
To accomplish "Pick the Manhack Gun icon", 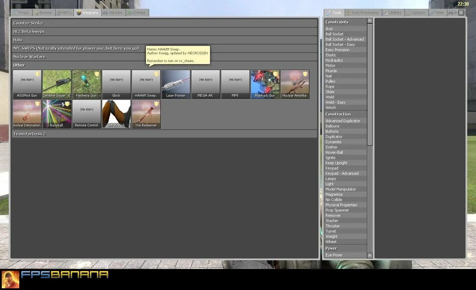I will click(x=265, y=84).
